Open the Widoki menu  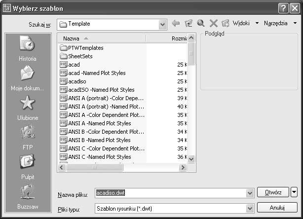pos(245,23)
